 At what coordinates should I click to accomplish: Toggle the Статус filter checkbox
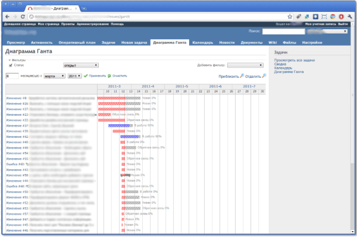11,65
